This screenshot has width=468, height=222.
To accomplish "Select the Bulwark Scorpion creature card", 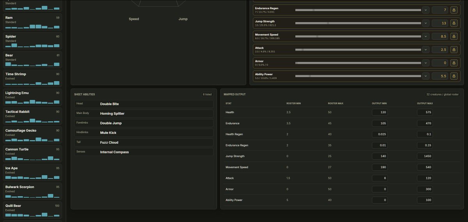I will tap(32, 191).
